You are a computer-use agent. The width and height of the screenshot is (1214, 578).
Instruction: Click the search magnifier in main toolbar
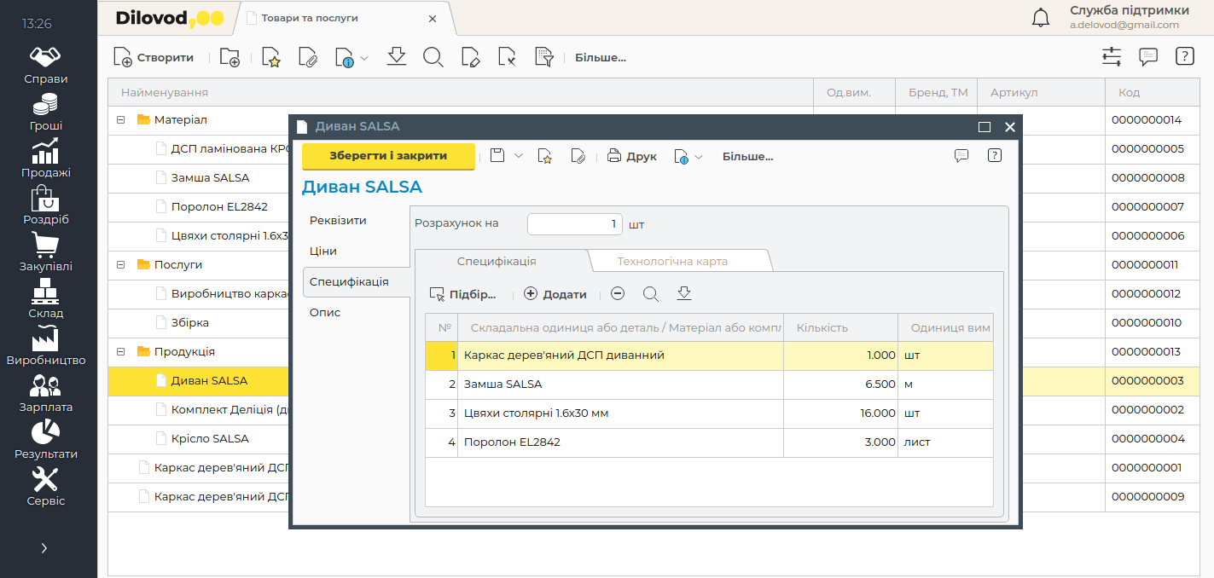[x=433, y=58]
